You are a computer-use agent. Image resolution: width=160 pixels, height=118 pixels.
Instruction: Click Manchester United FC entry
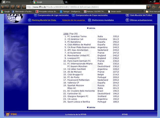pyautogui.click(x=78, y=55)
